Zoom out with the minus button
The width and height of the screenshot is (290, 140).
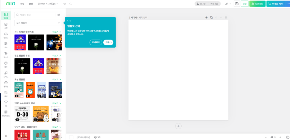(x=266, y=137)
